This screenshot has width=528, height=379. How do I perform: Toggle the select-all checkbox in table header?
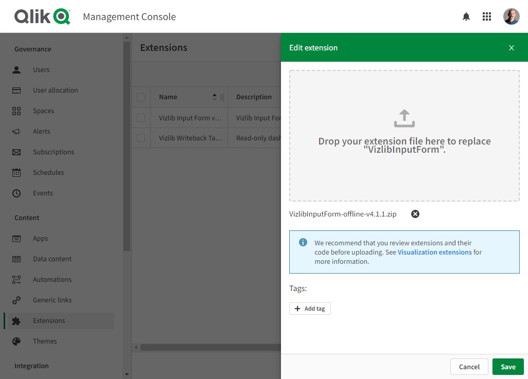[141, 97]
